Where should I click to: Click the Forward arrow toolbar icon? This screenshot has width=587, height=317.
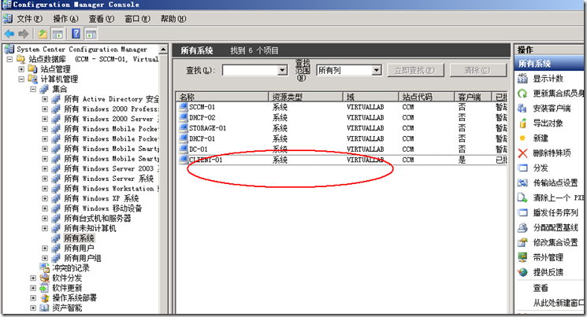pyautogui.click(x=24, y=34)
